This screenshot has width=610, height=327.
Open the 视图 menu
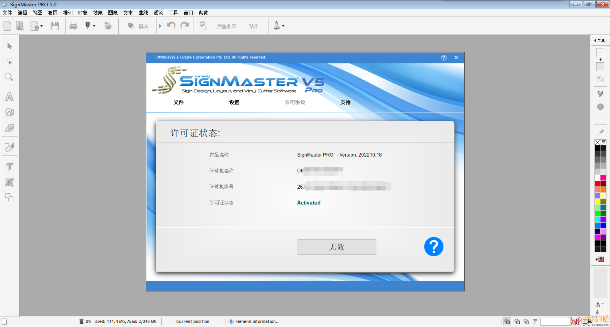37,13
